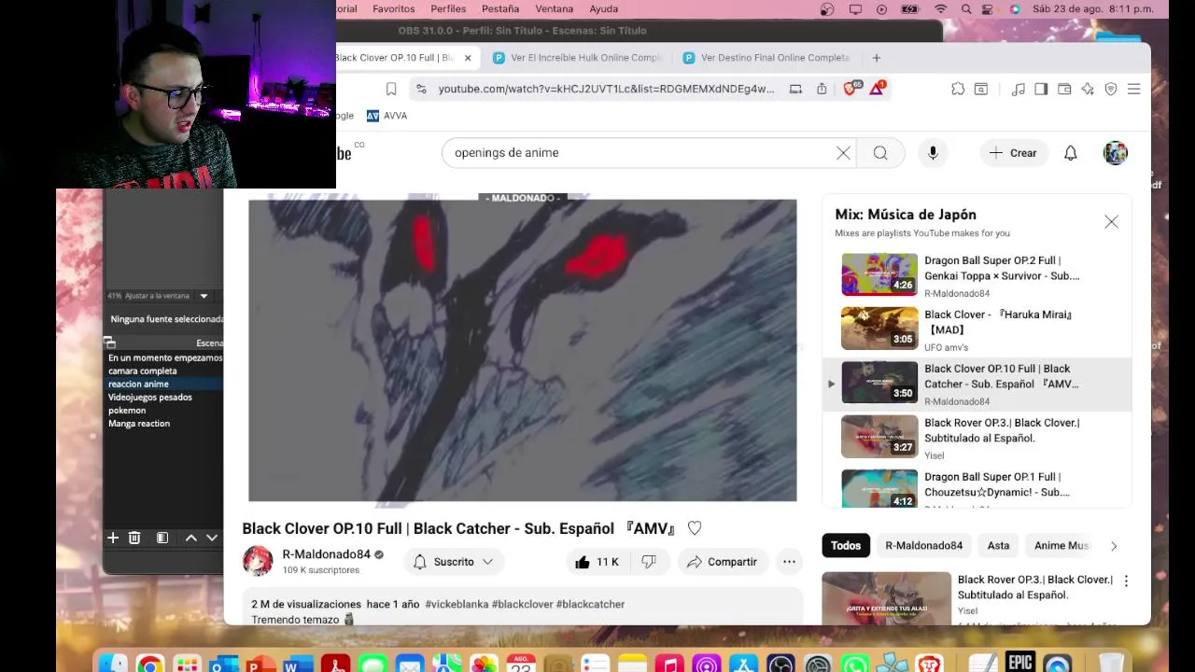Click the bookmark icon in address bar
The height and width of the screenshot is (672, 1195).
coord(391,89)
